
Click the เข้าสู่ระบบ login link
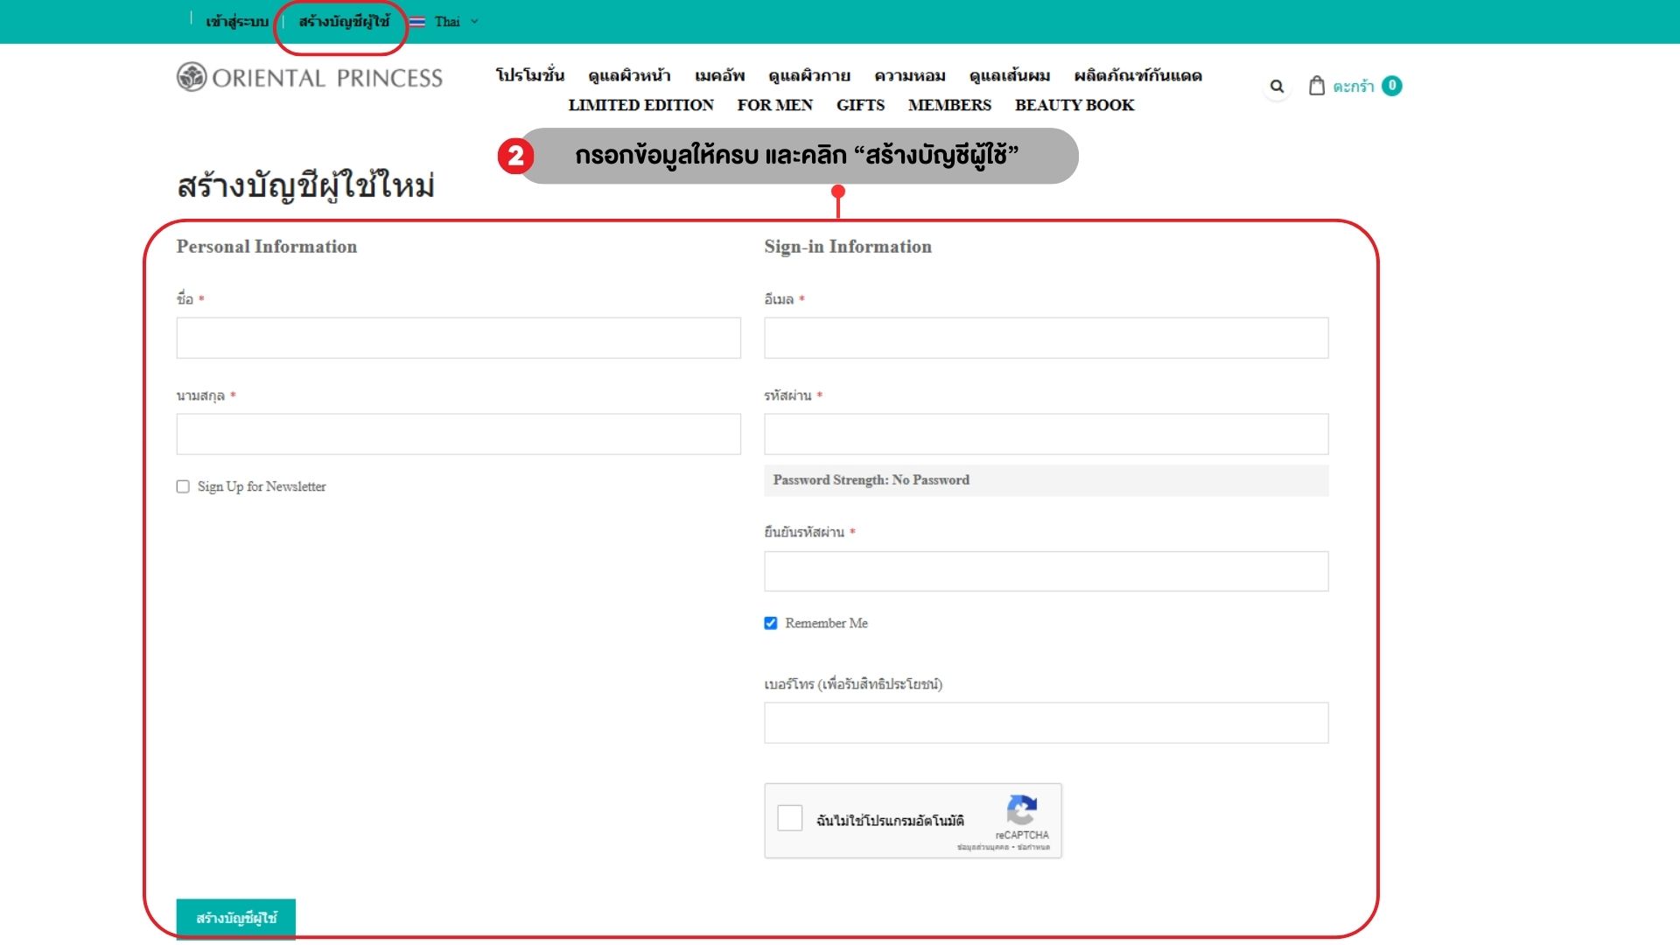pyautogui.click(x=237, y=22)
